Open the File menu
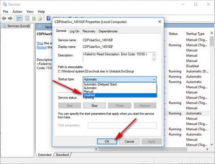Image resolution: width=215 pixels, height=164 pixels. (6, 12)
